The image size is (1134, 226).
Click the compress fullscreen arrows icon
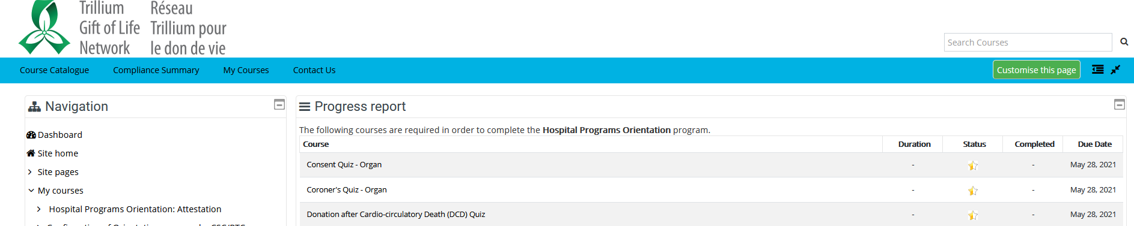pyautogui.click(x=1115, y=70)
